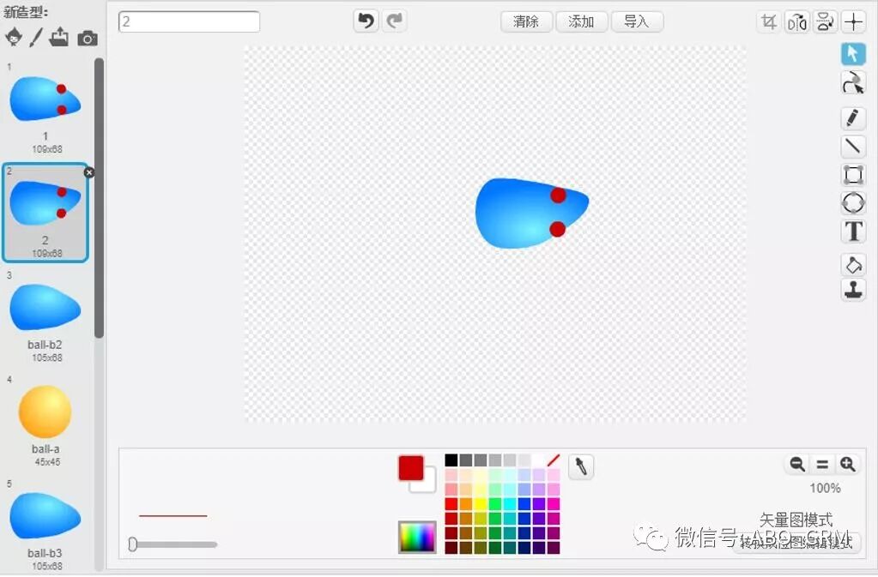The width and height of the screenshot is (878, 577).
Task: Create new costume from camera
Action: pyautogui.click(x=88, y=38)
